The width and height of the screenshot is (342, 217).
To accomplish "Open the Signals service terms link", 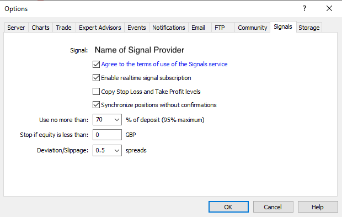I will (x=164, y=64).
